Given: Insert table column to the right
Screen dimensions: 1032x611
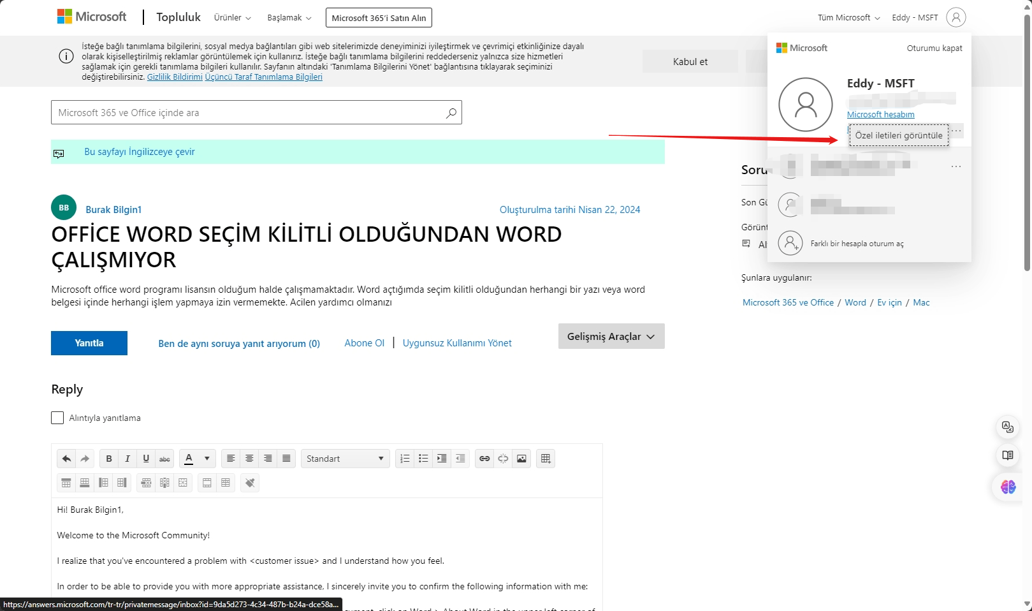Looking at the screenshot, I should (x=122, y=483).
